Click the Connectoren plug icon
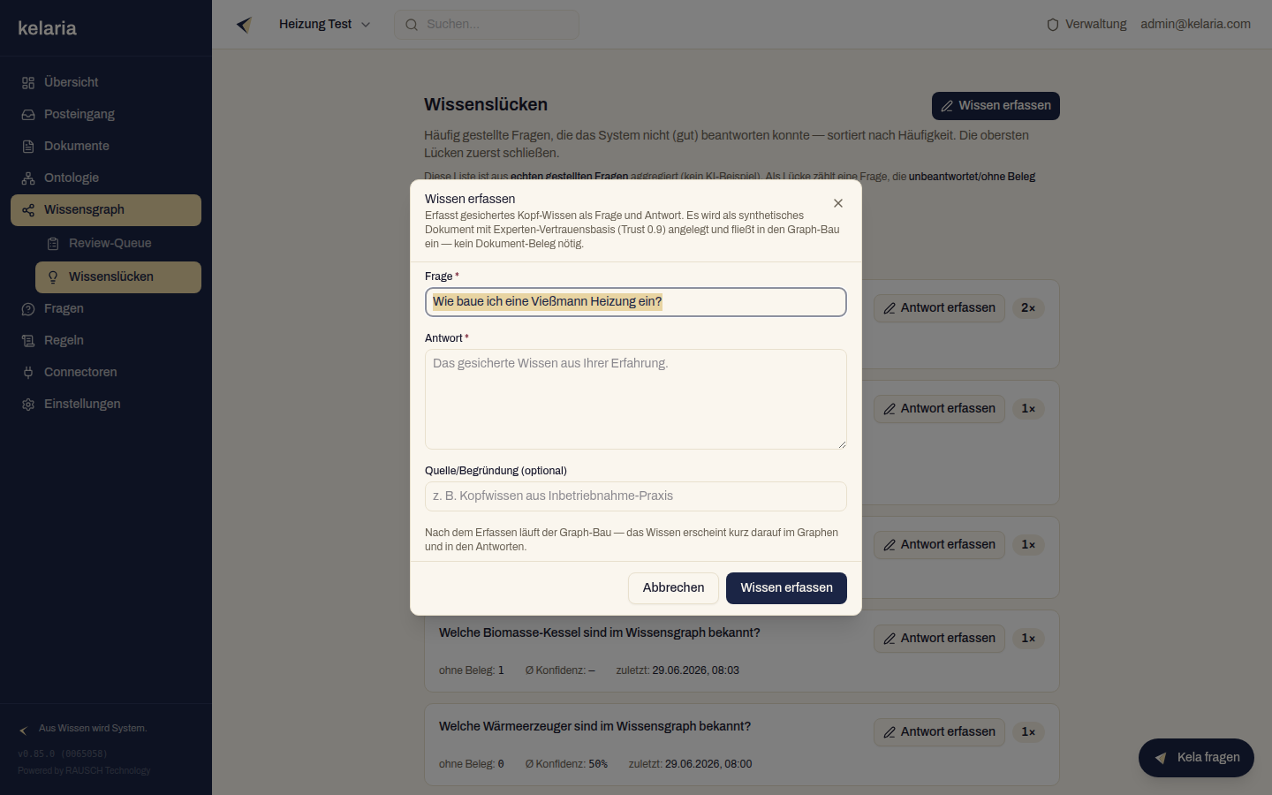This screenshot has height=795, width=1272. [x=28, y=373]
